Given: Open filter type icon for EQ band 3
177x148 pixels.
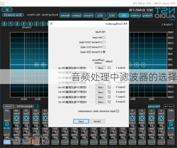Looking at the screenshot, I should 142,118.
